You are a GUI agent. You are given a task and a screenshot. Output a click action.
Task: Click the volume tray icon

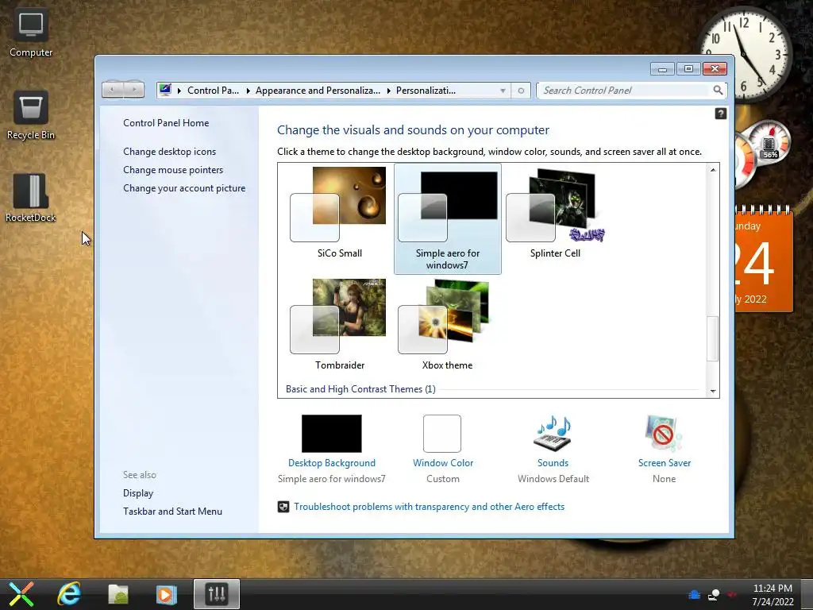[x=732, y=594]
